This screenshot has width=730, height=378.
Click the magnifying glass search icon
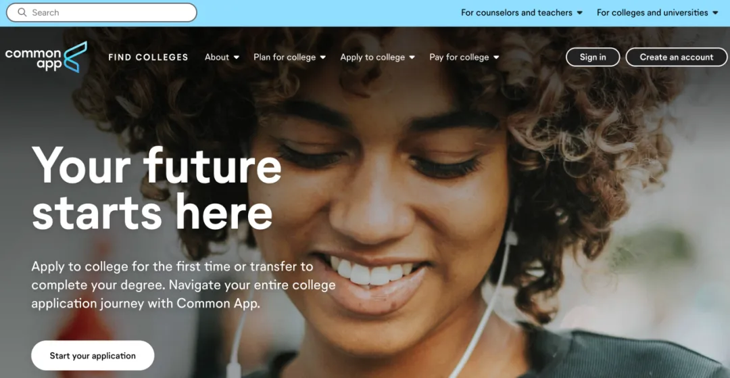tap(22, 13)
